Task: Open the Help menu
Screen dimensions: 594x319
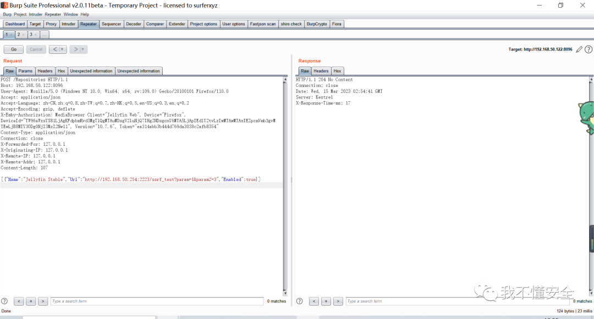Action: (x=85, y=14)
